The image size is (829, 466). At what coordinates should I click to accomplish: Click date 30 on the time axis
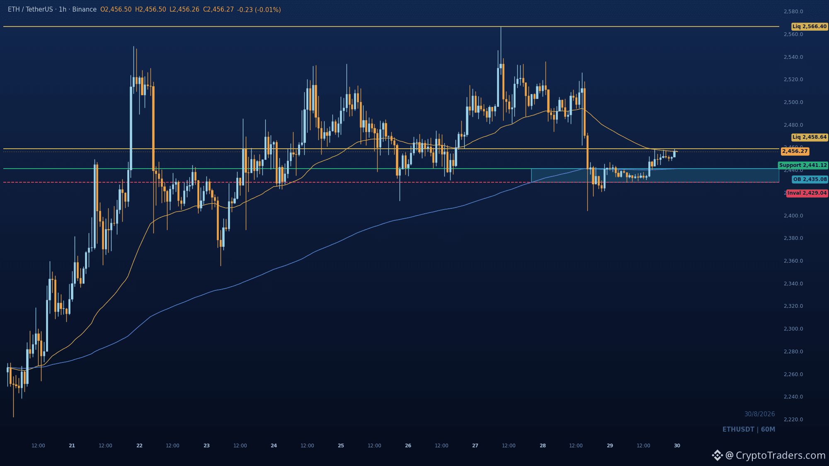pos(677,446)
